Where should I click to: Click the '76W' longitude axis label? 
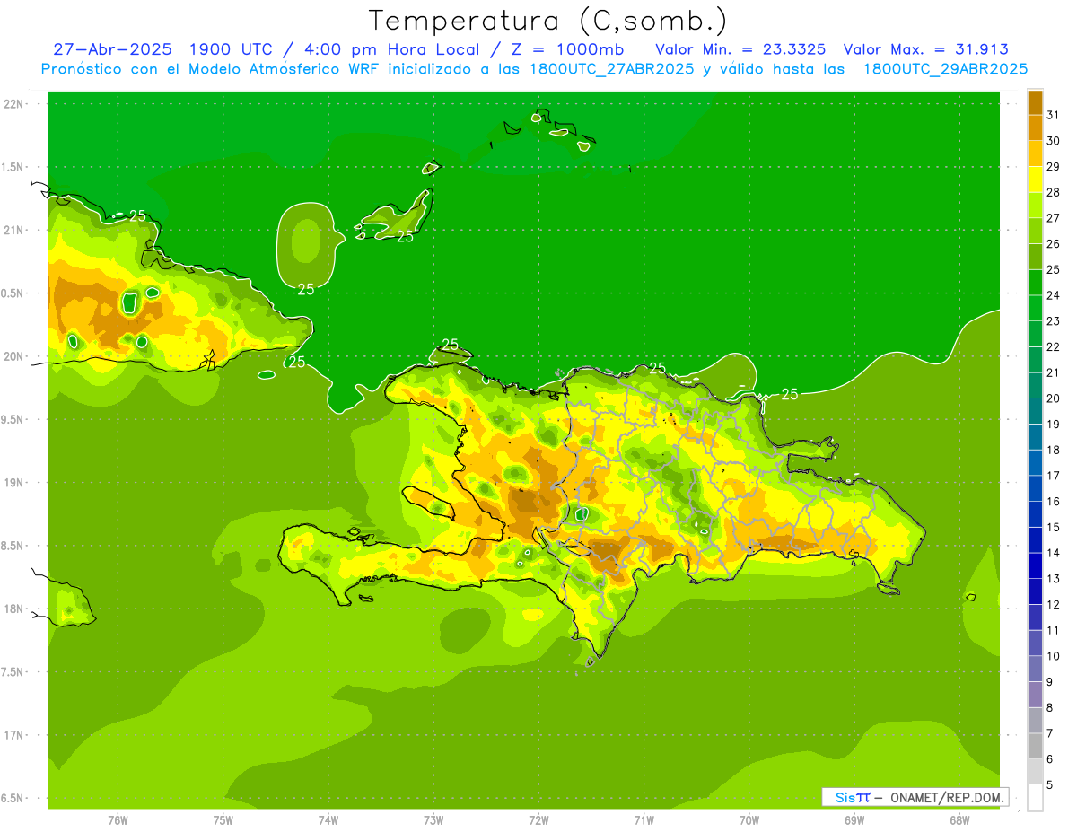tap(118, 819)
